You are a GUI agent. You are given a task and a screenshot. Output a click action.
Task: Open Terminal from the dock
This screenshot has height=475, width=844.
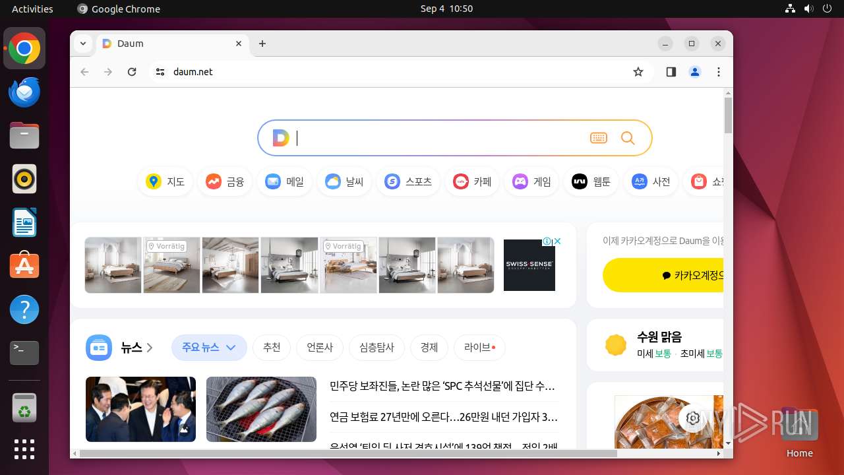tap(24, 353)
